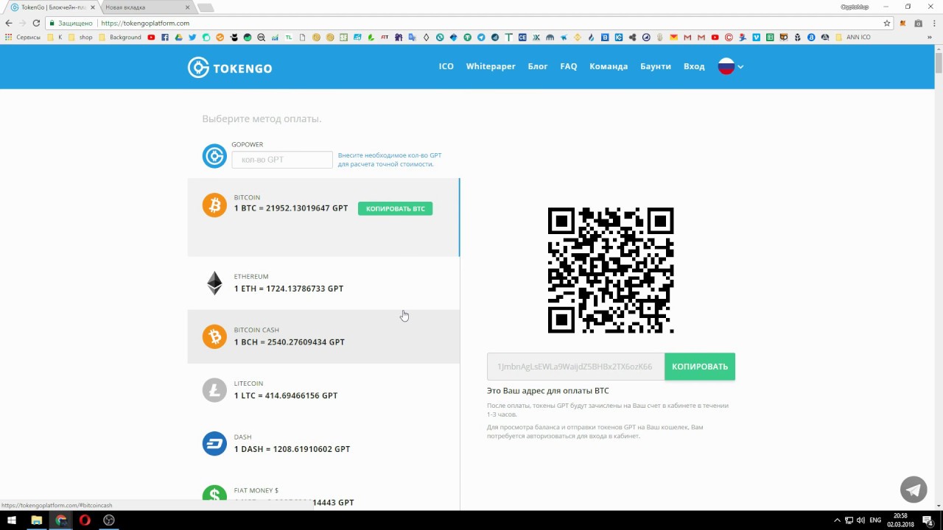
Task: Select the Bitcoin payment icon
Action: pos(214,205)
